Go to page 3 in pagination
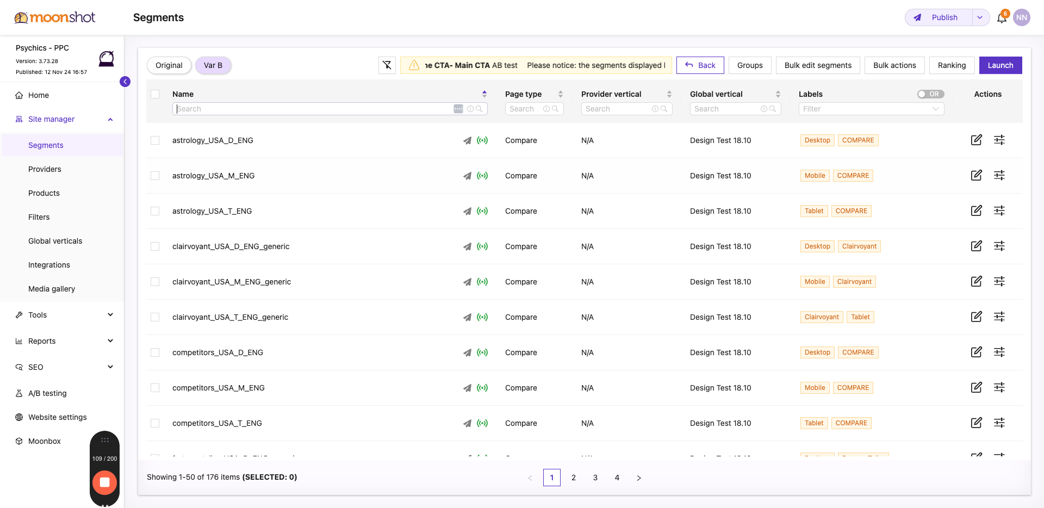 point(595,478)
